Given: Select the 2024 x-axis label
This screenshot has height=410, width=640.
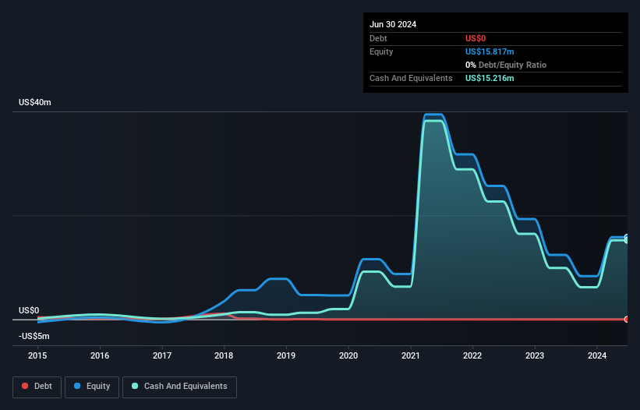Looking at the screenshot, I should [x=597, y=355].
